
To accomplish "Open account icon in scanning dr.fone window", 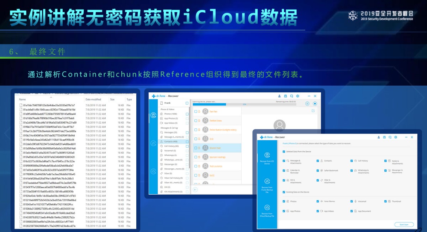I will 279,96.
